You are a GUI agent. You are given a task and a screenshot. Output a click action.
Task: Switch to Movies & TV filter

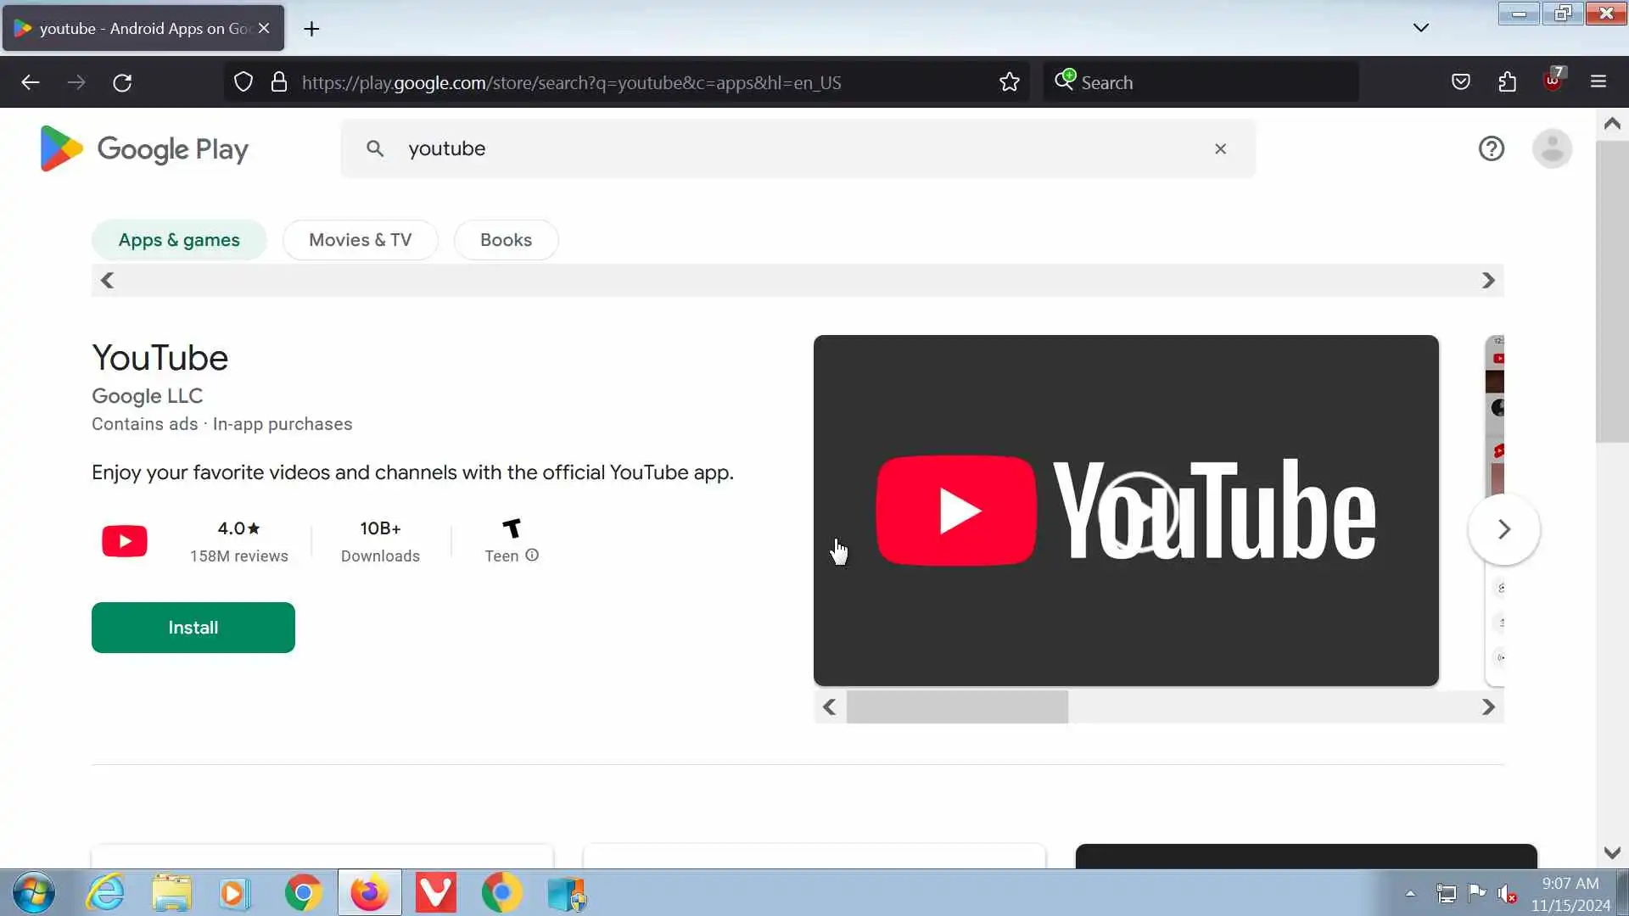pyautogui.click(x=360, y=240)
